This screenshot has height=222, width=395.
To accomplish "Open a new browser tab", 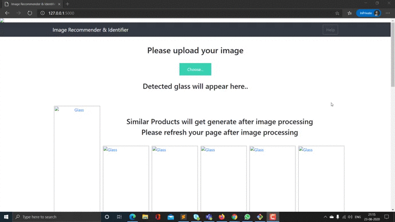I will [x=67, y=4].
